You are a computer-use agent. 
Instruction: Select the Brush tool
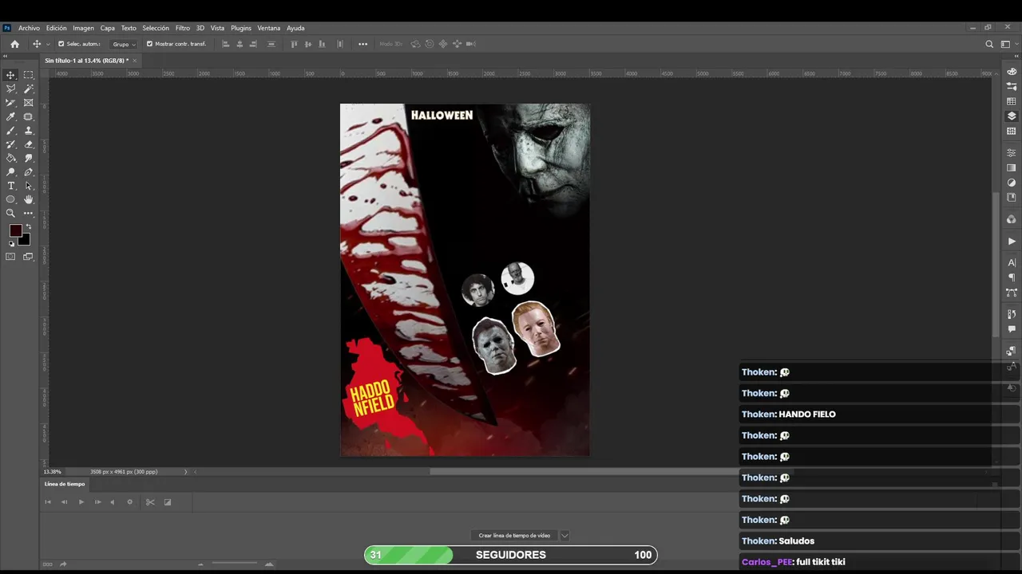[11, 131]
